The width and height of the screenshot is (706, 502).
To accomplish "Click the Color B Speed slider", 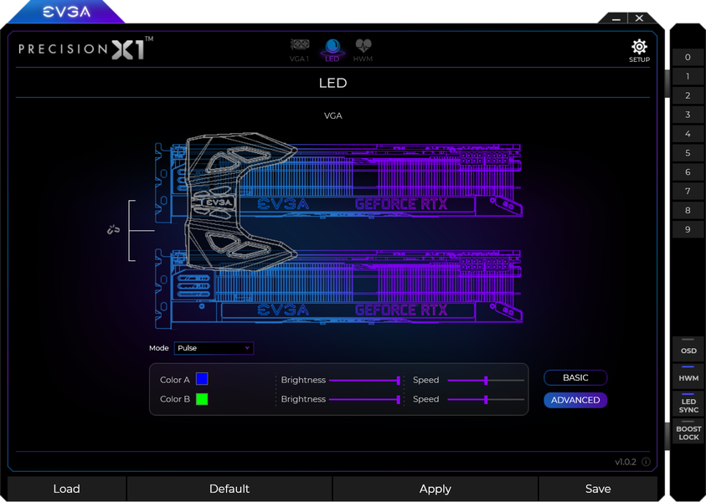I will 486,399.
